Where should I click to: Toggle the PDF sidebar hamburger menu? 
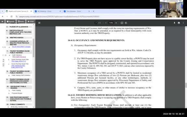(39, 23)
